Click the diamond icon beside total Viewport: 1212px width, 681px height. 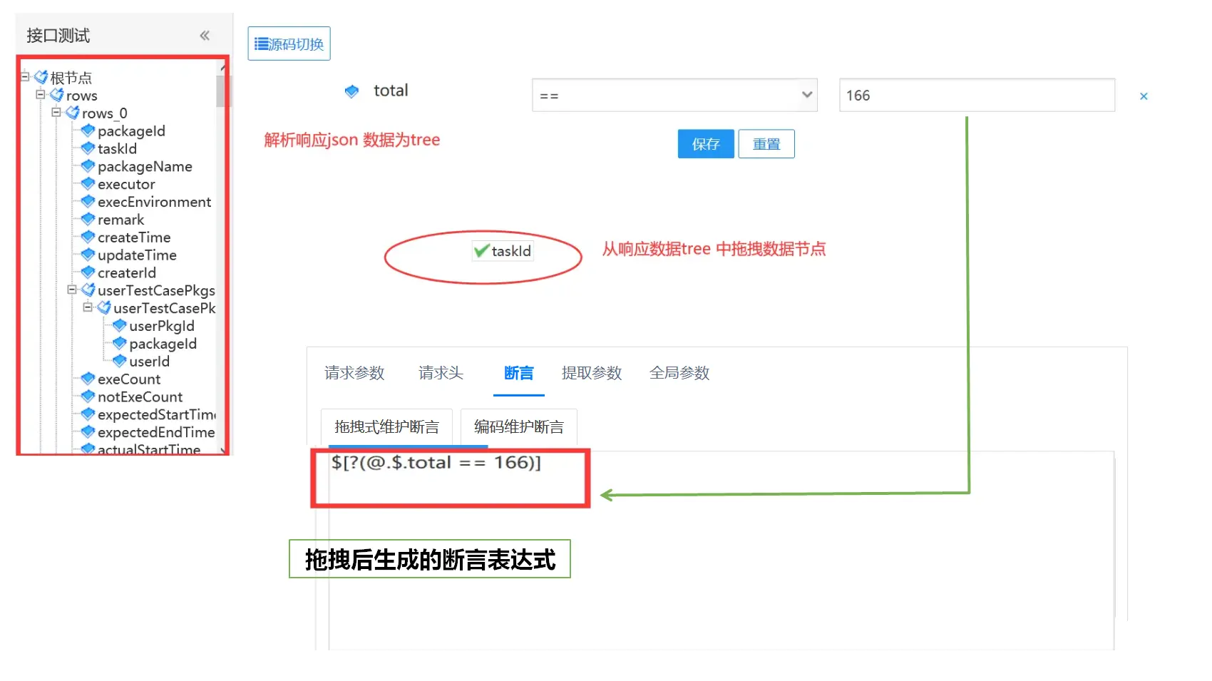pyautogui.click(x=351, y=91)
